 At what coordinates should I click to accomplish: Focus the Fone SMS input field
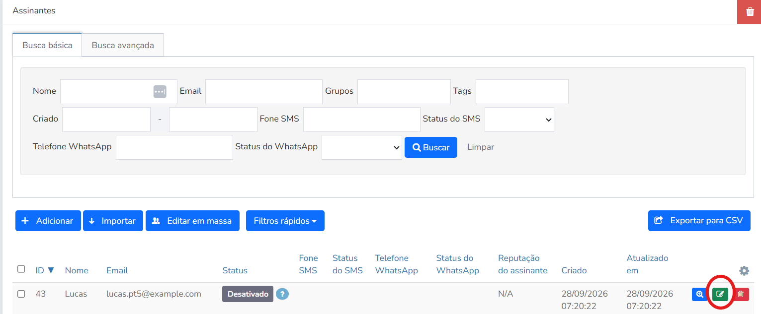pos(362,120)
